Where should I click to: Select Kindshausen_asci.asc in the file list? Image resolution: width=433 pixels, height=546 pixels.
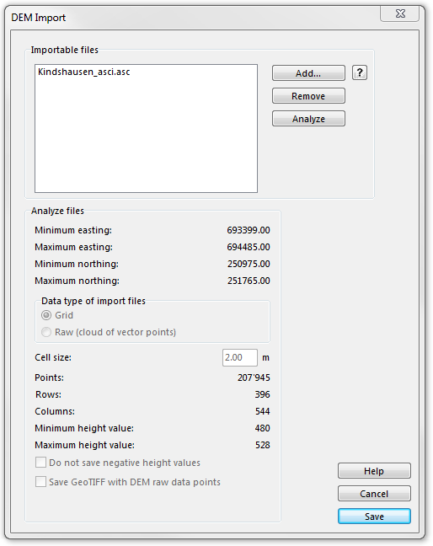(84, 72)
